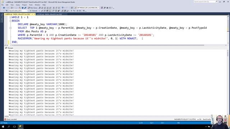This screenshot has height=129, width=230.
Task: Collapse the BEGIN block
Action: point(10,21)
